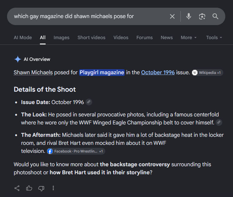Submit search with the magnifying glass icon
The width and height of the screenshot is (233, 197).
coord(215,16)
